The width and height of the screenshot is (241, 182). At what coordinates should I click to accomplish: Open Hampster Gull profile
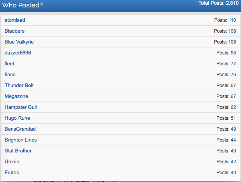tap(21, 107)
